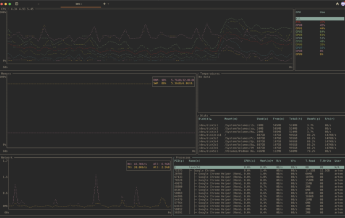The width and height of the screenshot is (345, 218).
Task: Select the AVG entry in CPU legend
Action: pyautogui.click(x=320, y=22)
